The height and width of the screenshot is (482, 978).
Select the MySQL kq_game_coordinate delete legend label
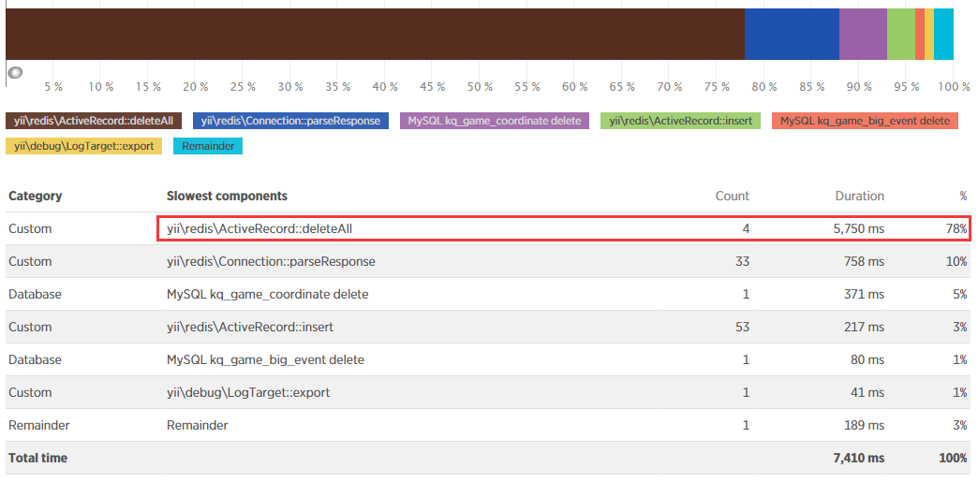[494, 121]
